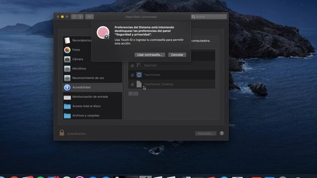Open Reconocimiento de voz category
Image resolution: width=317 pixels, height=178 pixels.
pos(93,78)
